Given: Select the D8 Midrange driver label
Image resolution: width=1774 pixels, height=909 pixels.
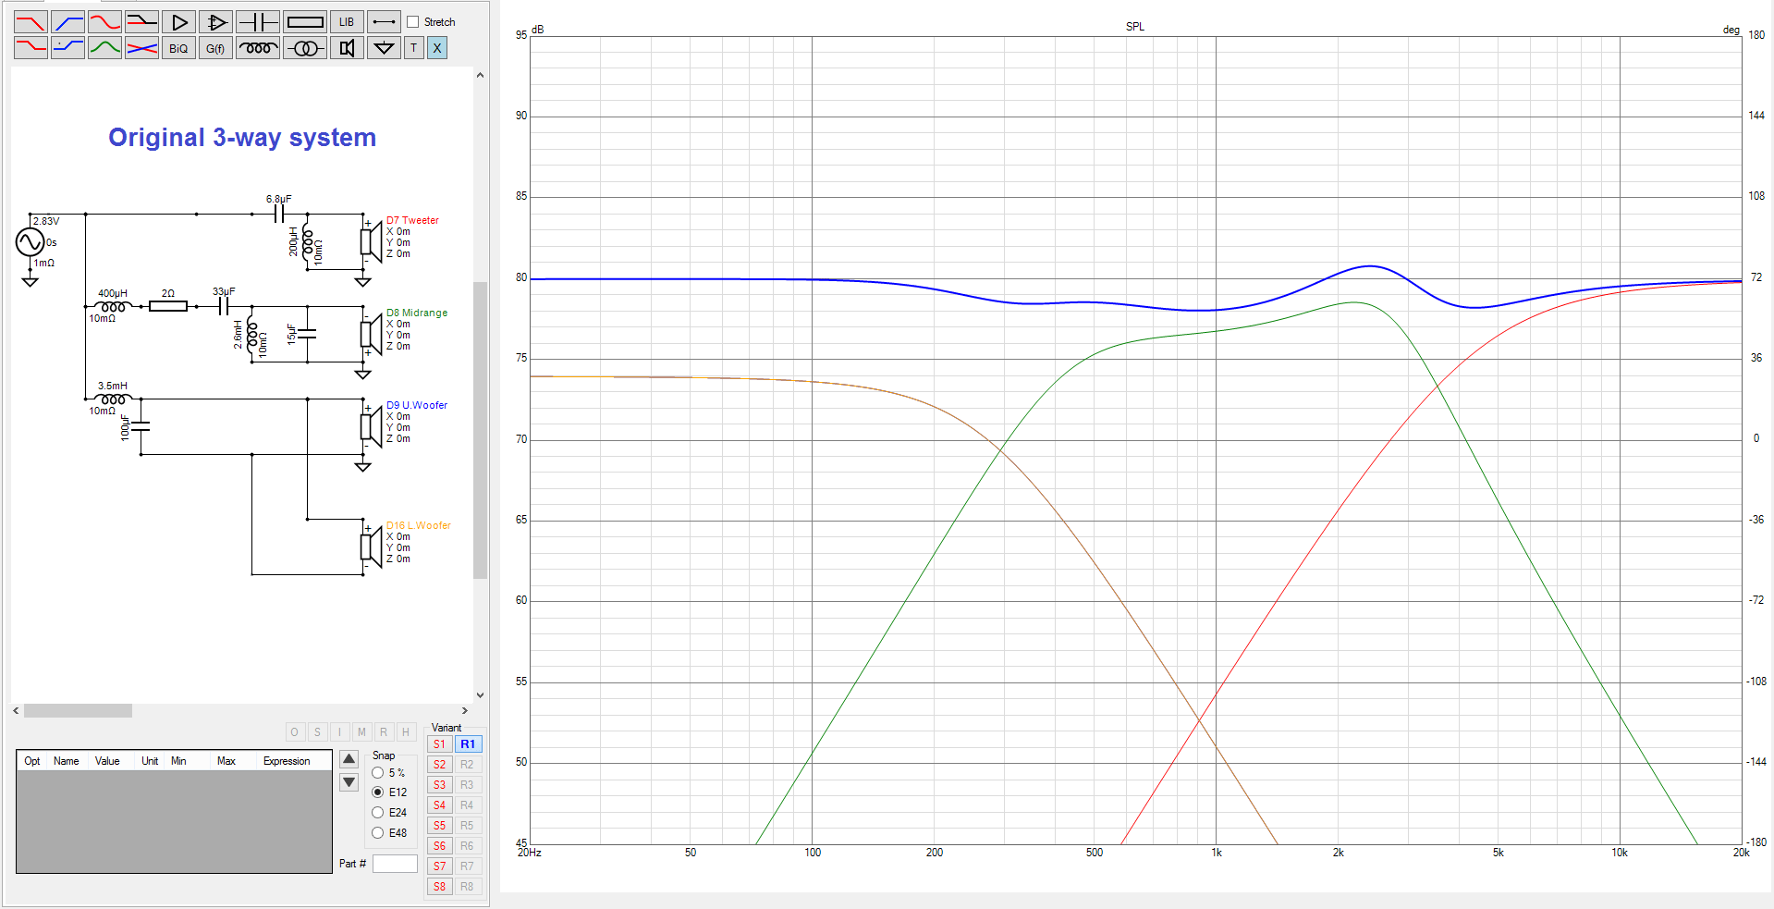Looking at the screenshot, I should (417, 313).
